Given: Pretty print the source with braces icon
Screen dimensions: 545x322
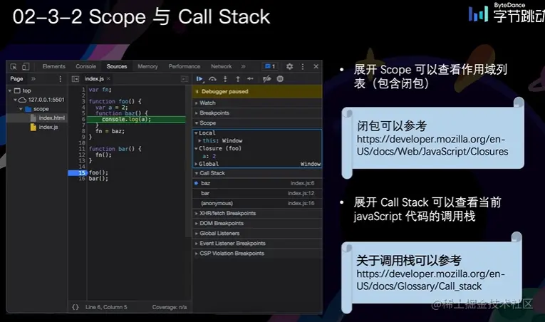Looking at the screenshot, I should tap(76, 307).
